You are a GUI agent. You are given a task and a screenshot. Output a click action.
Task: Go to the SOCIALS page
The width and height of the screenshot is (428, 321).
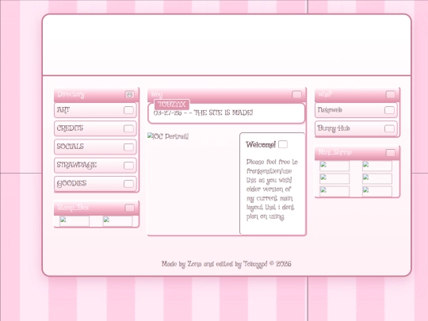[95, 147]
